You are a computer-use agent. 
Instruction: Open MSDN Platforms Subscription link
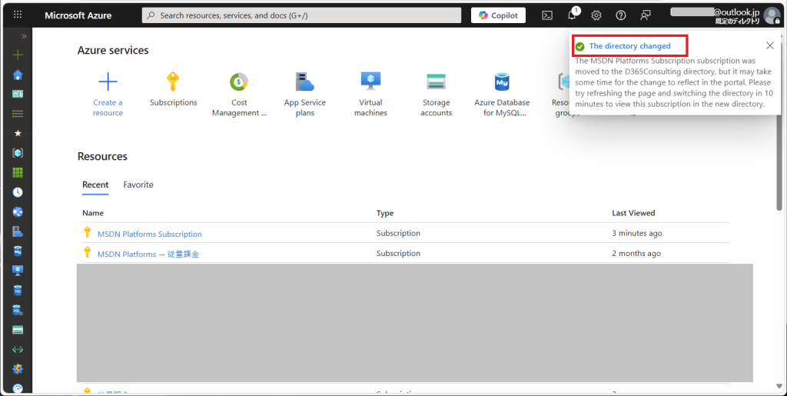coord(150,234)
